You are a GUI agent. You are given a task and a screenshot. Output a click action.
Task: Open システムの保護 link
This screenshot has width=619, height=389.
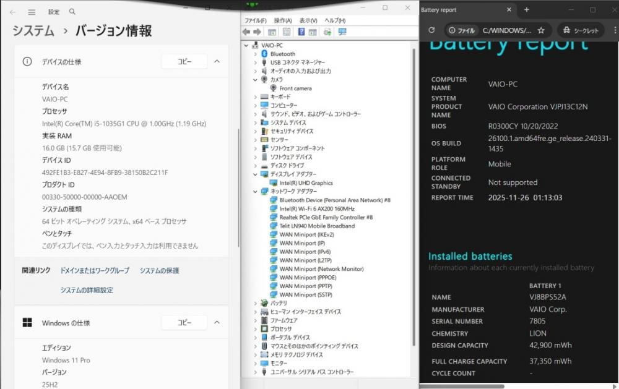pos(159,271)
